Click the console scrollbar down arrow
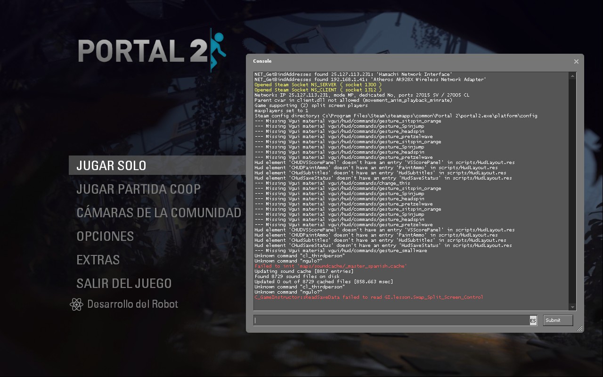The width and height of the screenshot is (603, 377). (573, 307)
